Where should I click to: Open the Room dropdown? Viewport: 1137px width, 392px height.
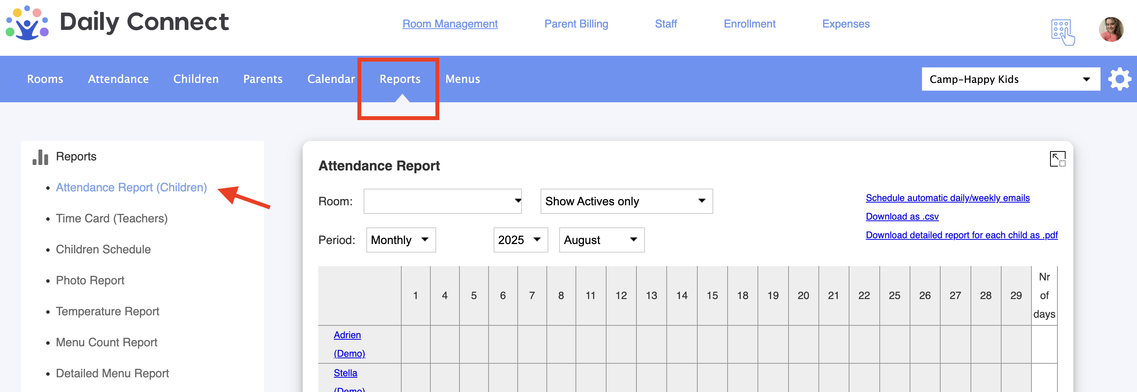click(443, 201)
